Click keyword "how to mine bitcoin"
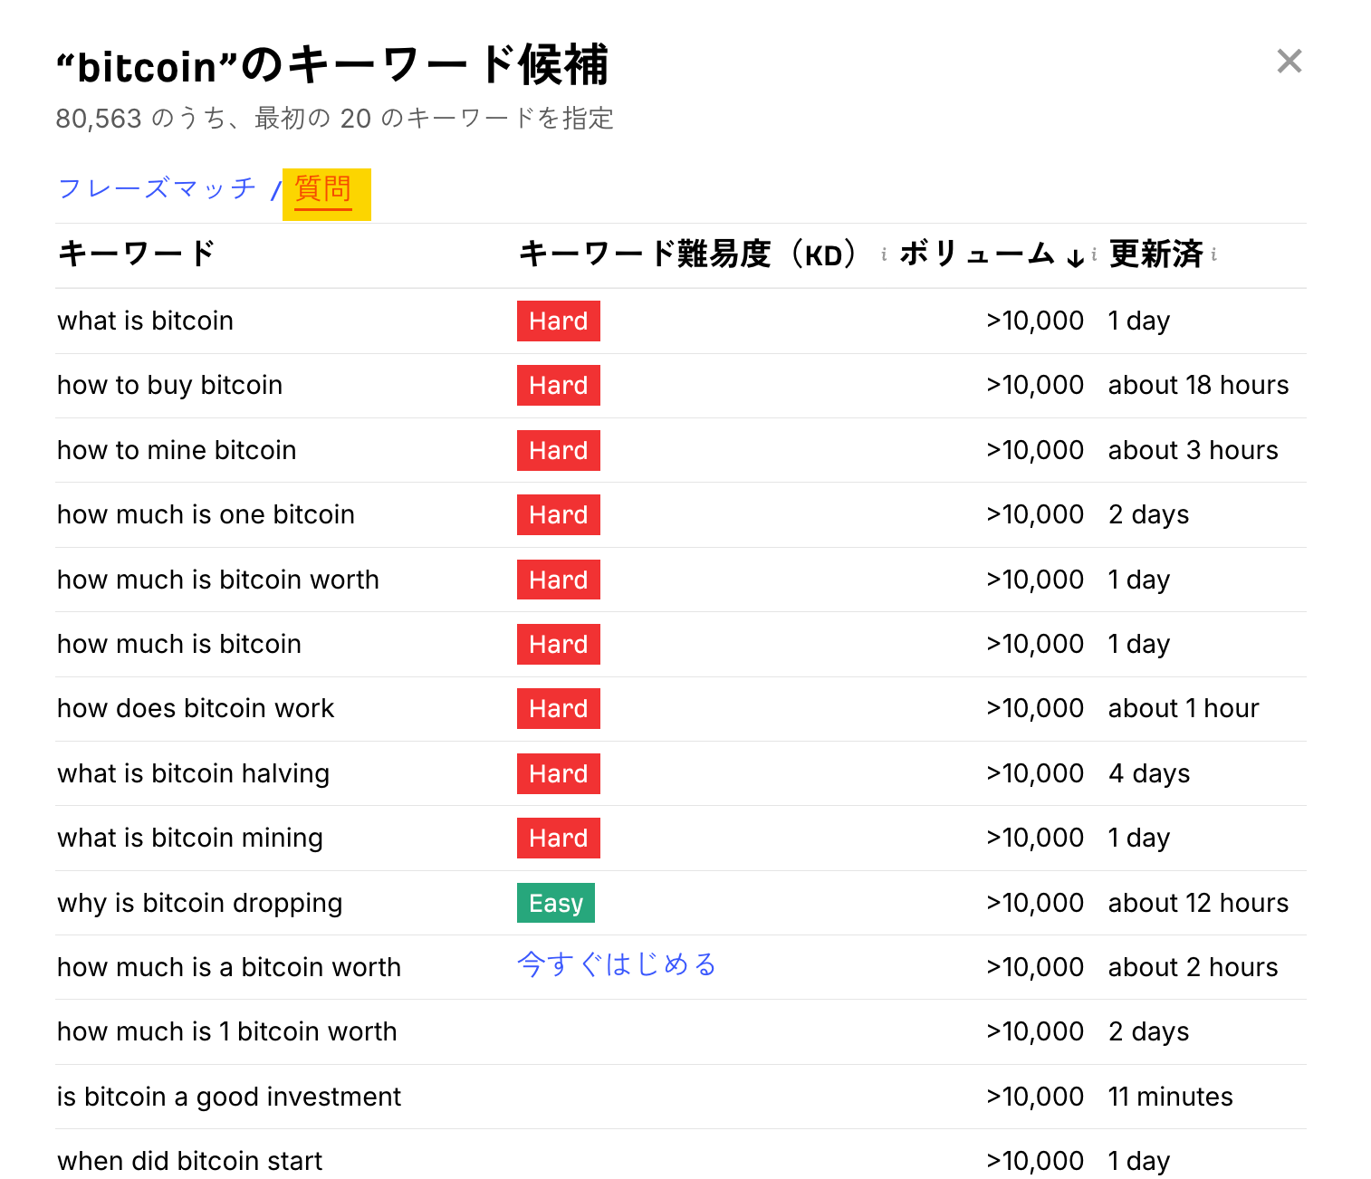Image resolution: width=1371 pixels, height=1179 pixels. 177,450
